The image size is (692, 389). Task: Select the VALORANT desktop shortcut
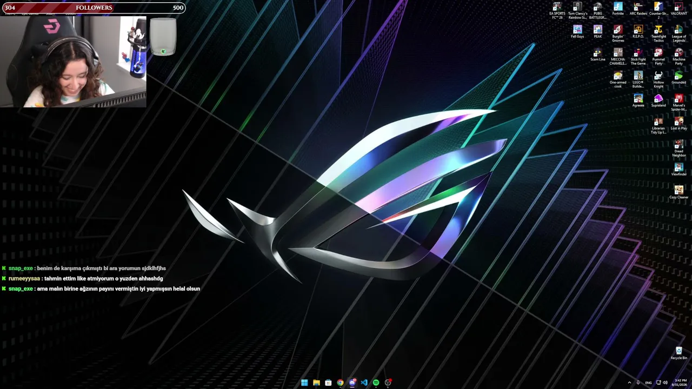click(678, 9)
